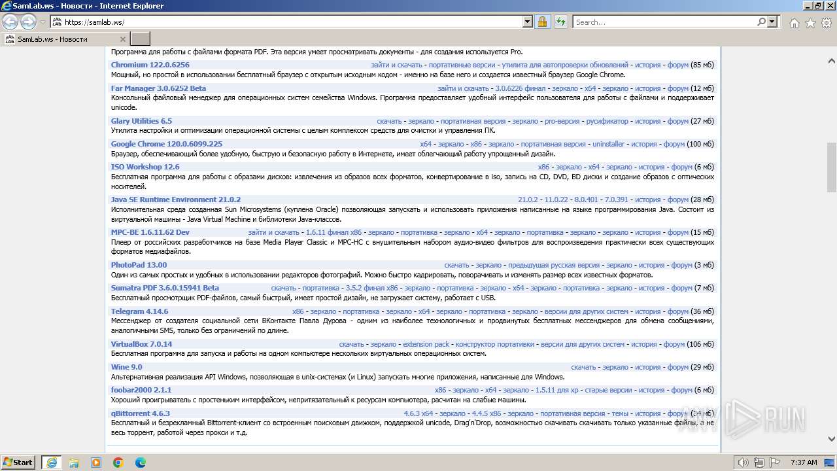Click '3.5.2 финал x86' link for Sumatra PDF
Image resolution: width=837 pixels, height=471 pixels.
click(371, 288)
